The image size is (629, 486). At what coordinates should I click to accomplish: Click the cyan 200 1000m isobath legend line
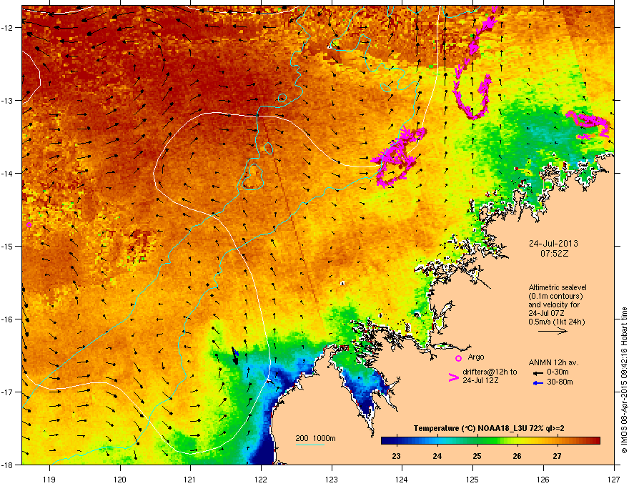310,445
